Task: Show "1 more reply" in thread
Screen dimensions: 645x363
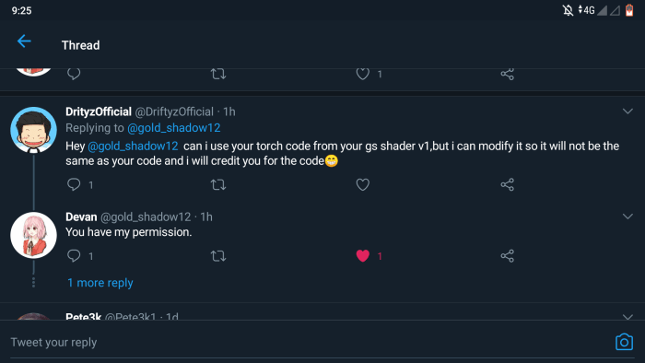Action: 100,283
